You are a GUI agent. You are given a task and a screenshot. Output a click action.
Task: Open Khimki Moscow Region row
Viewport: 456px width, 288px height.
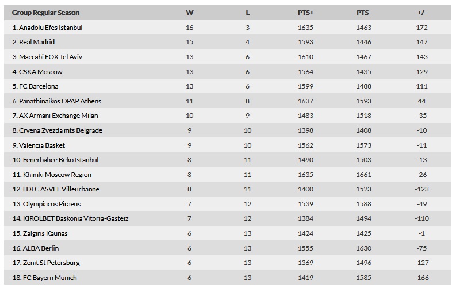(x=227, y=175)
